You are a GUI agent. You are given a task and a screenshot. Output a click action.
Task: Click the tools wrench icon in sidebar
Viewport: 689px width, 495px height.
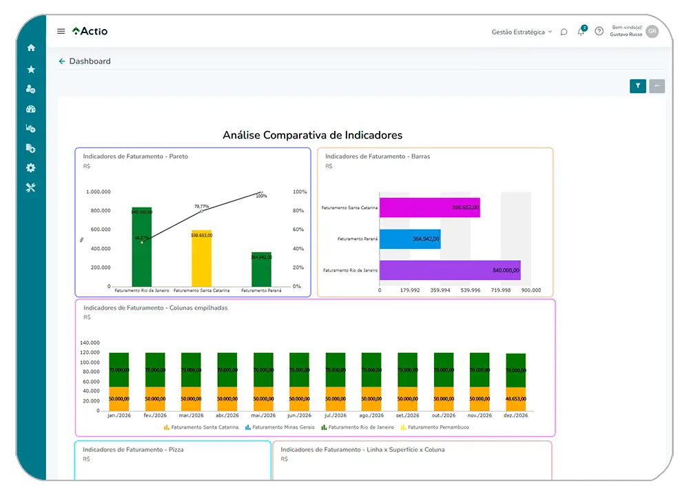pos(30,188)
